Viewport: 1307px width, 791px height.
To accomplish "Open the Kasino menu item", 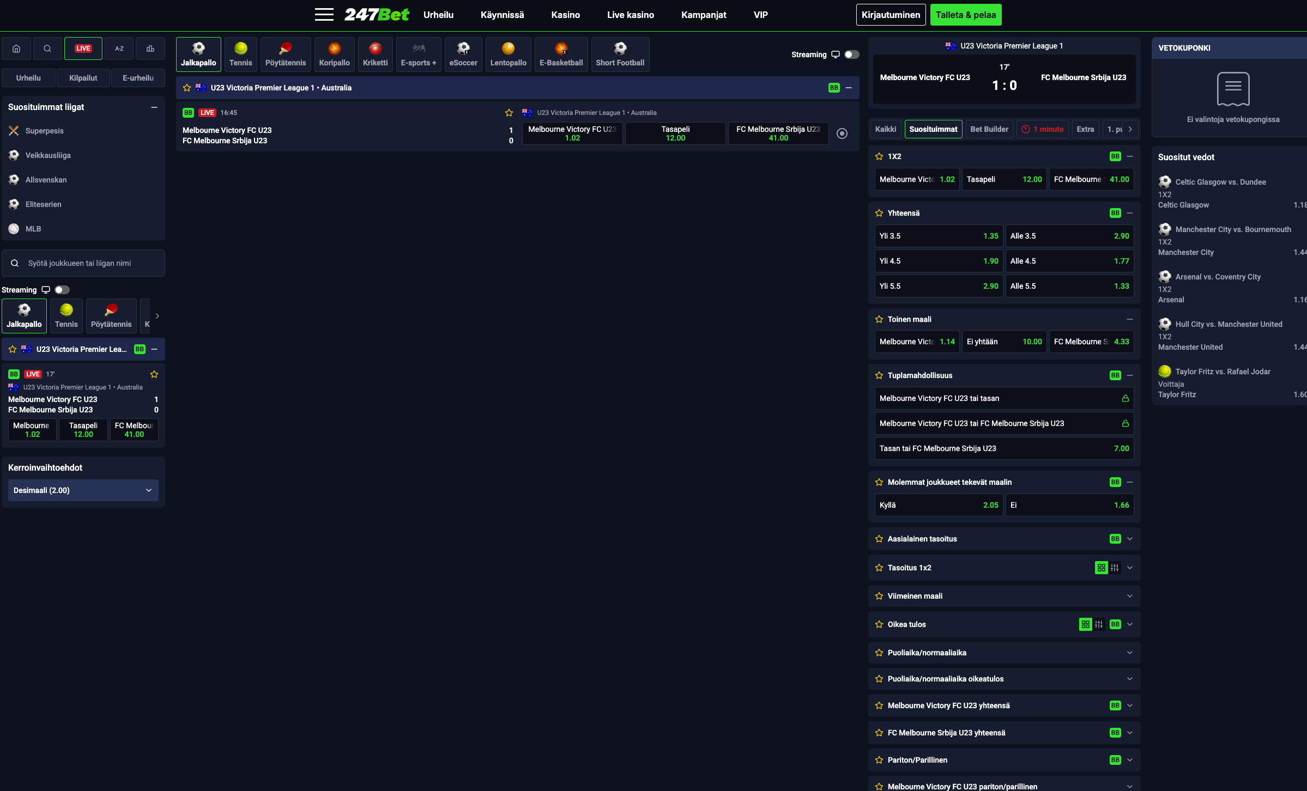I will coord(566,15).
